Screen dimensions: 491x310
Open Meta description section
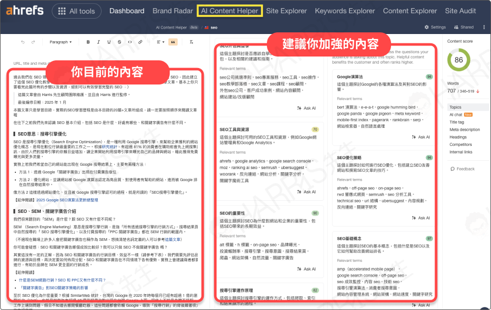(x=465, y=130)
